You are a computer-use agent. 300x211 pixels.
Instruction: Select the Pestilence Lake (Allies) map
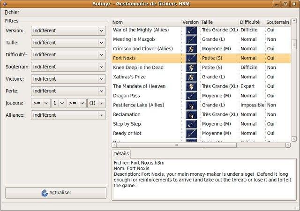click(139, 105)
